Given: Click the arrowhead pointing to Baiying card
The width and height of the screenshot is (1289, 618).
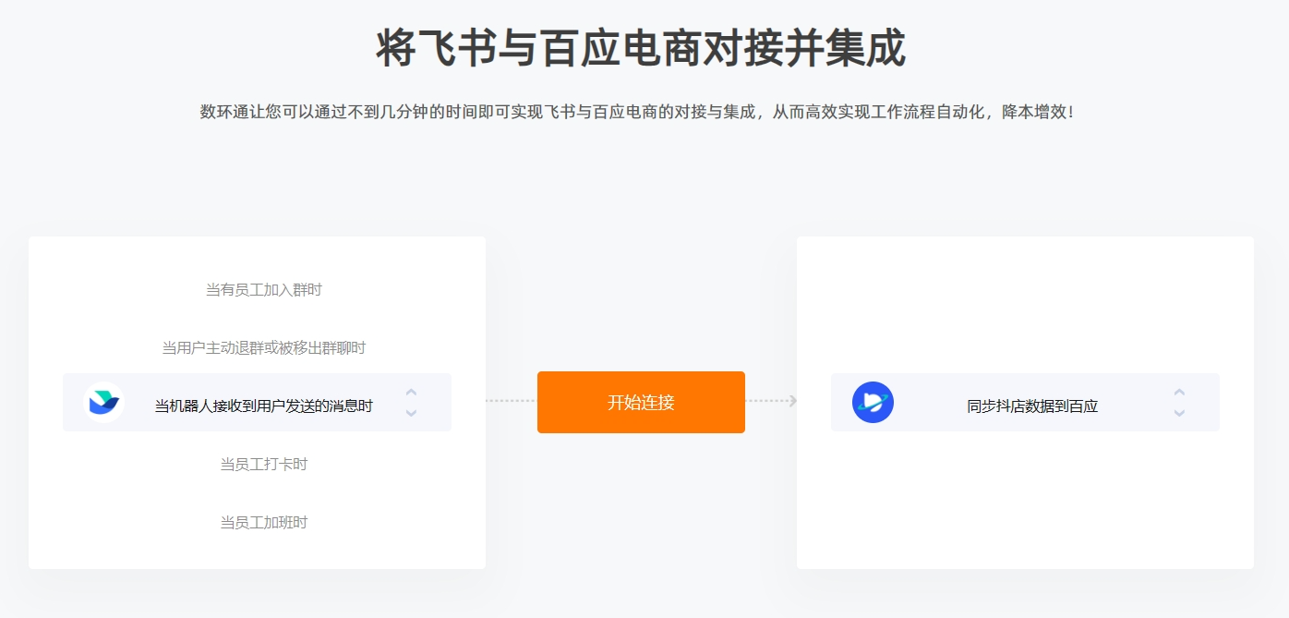Looking at the screenshot, I should click(x=793, y=401).
